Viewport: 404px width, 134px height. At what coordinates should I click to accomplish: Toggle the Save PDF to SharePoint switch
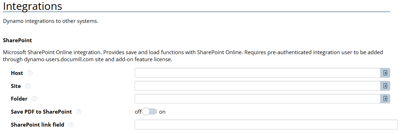pos(149,111)
